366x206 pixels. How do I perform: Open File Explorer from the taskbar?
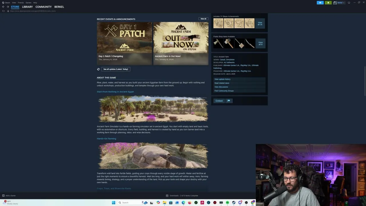click(164, 203)
